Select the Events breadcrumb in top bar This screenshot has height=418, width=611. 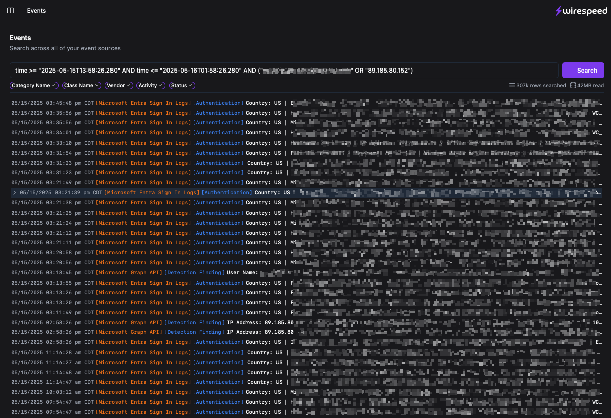36,11
